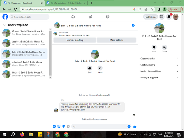
Task: Show hidden system tray icons
Action: point(141,134)
